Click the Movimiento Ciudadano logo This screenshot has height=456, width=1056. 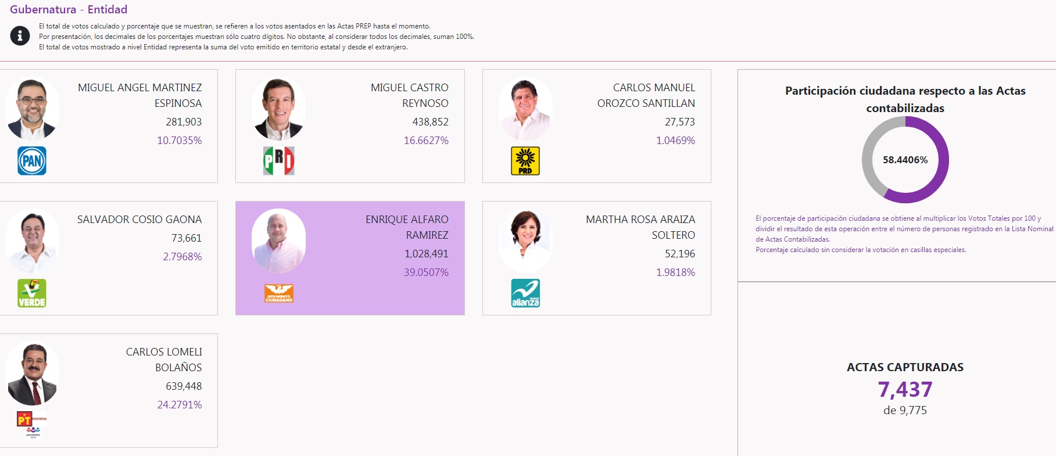[279, 293]
